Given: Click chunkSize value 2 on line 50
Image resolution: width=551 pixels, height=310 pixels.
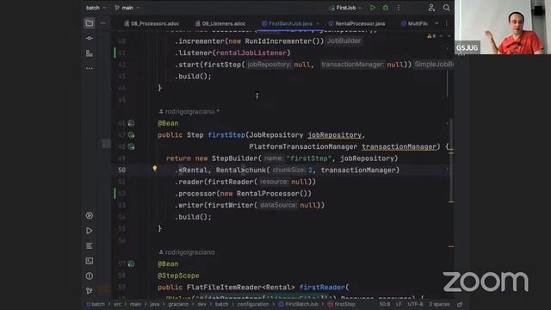Looking at the screenshot, I should [310, 170].
